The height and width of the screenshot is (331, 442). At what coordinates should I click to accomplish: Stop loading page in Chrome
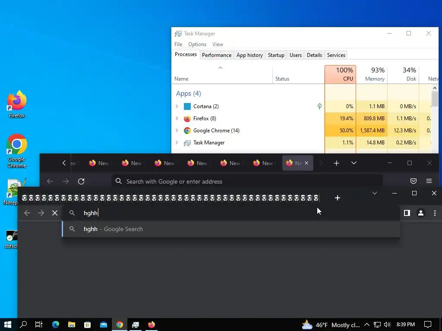point(55,213)
